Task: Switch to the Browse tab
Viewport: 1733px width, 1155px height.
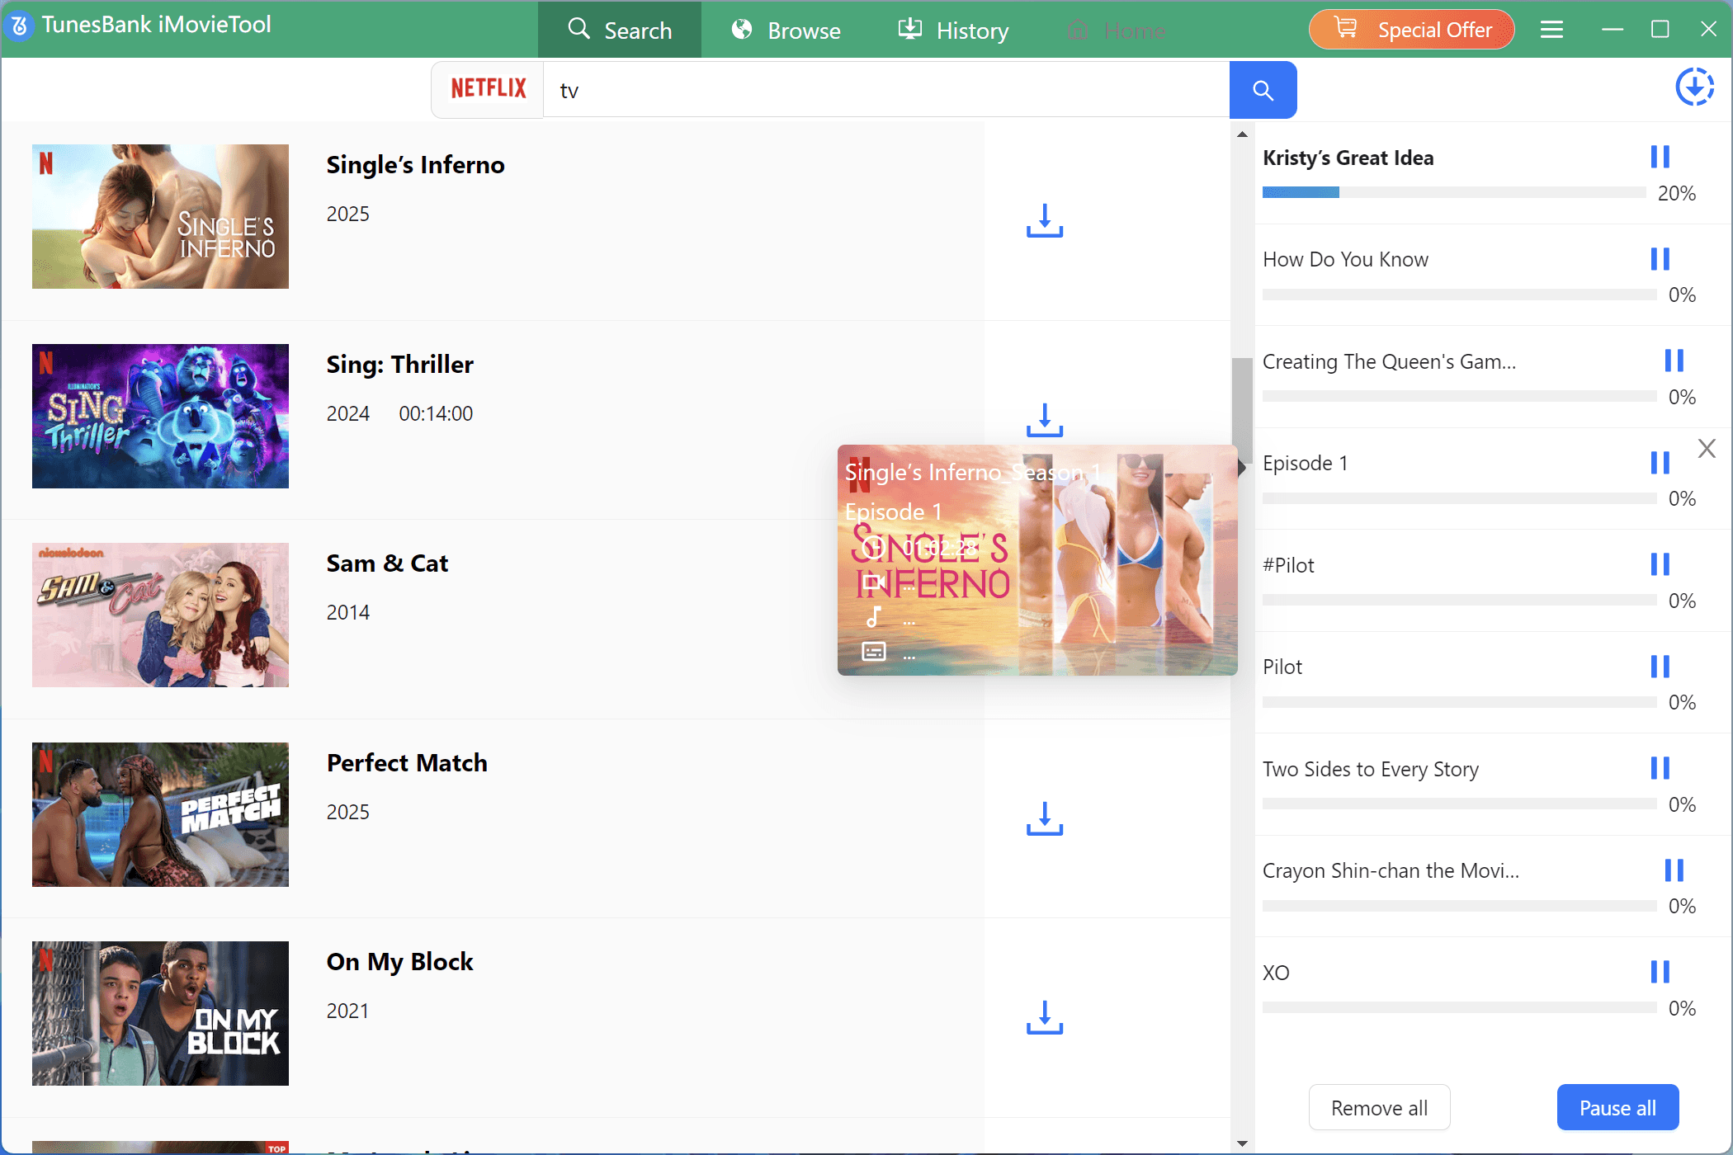Action: coord(786,30)
